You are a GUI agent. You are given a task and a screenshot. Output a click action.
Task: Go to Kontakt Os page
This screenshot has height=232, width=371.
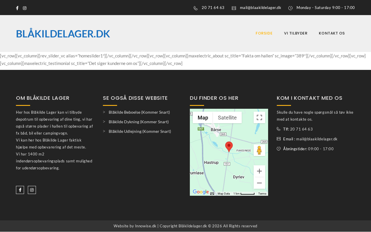(x=332, y=33)
